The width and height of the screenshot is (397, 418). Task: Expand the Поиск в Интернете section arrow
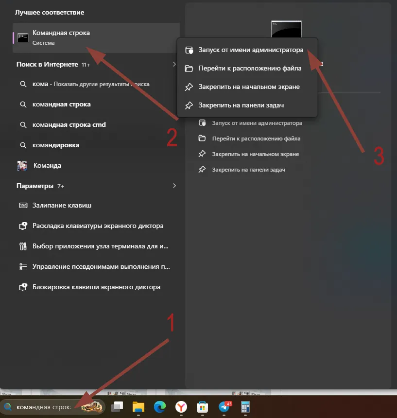pos(174,64)
